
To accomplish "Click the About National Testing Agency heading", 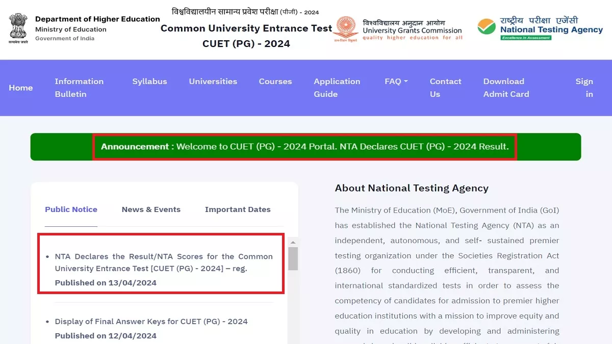I will coord(412,188).
